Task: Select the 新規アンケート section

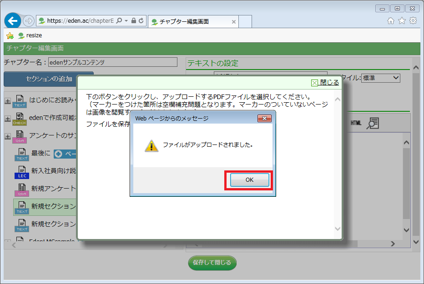Action: tap(54, 189)
